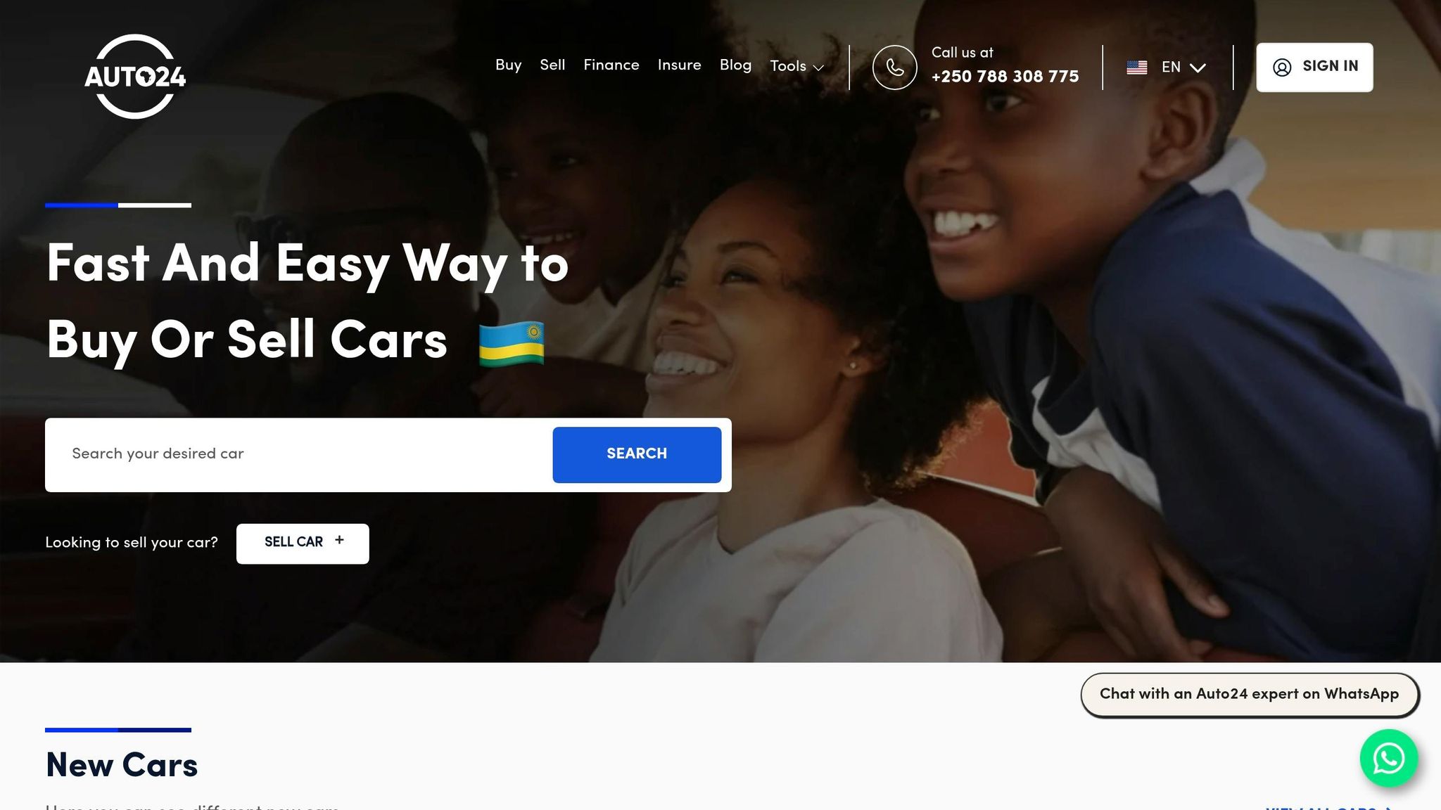Image resolution: width=1441 pixels, height=810 pixels.
Task: Click the plus icon on Sell Car
Action: coord(339,540)
